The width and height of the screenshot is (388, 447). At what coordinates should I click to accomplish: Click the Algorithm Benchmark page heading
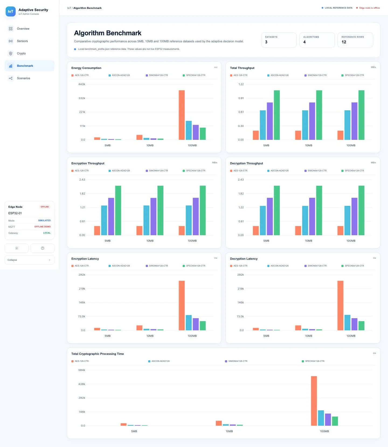(108, 33)
